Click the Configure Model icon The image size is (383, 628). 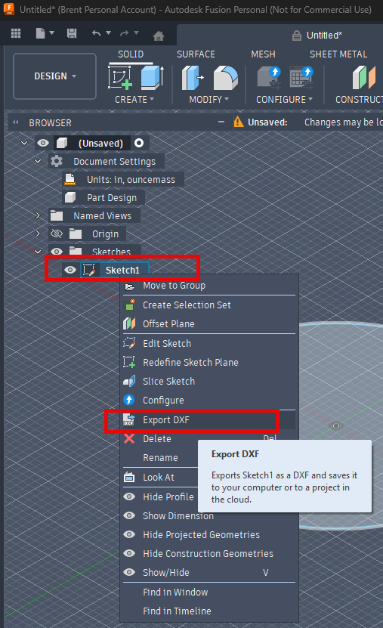pos(269,77)
